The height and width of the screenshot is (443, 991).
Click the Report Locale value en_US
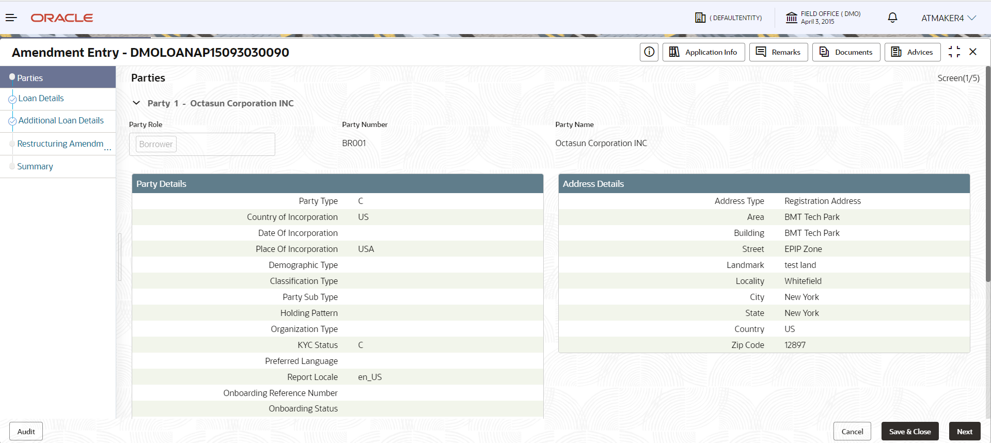tap(370, 377)
